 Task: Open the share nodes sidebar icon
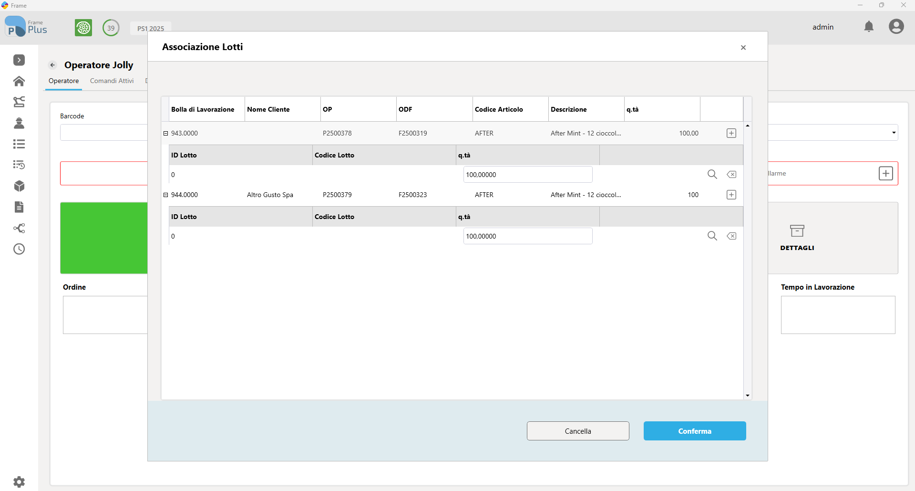tap(19, 228)
